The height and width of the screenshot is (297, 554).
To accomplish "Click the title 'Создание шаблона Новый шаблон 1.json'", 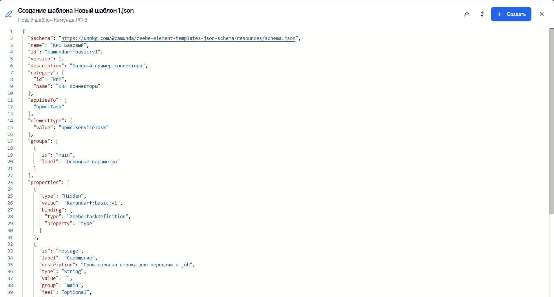I will pyautogui.click(x=76, y=11).
